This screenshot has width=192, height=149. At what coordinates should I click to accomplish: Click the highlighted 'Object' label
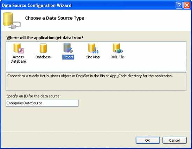click(68, 57)
